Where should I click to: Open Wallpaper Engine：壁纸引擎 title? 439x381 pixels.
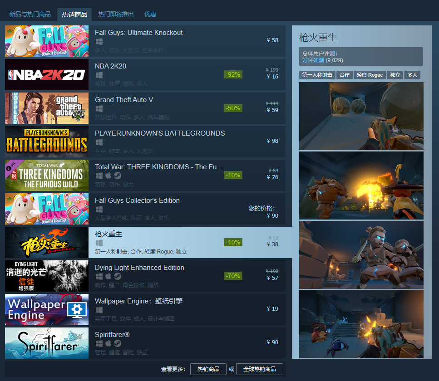138,301
